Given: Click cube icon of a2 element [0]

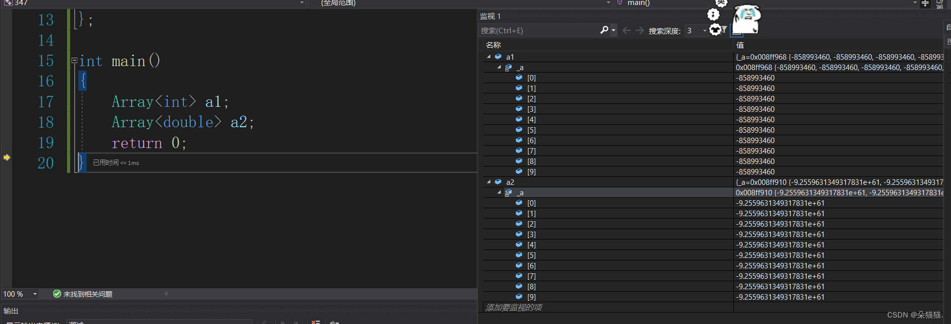Looking at the screenshot, I should coord(519,203).
